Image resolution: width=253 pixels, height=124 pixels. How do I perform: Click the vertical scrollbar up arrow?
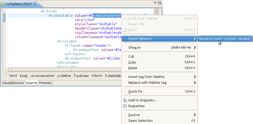[156, 11]
